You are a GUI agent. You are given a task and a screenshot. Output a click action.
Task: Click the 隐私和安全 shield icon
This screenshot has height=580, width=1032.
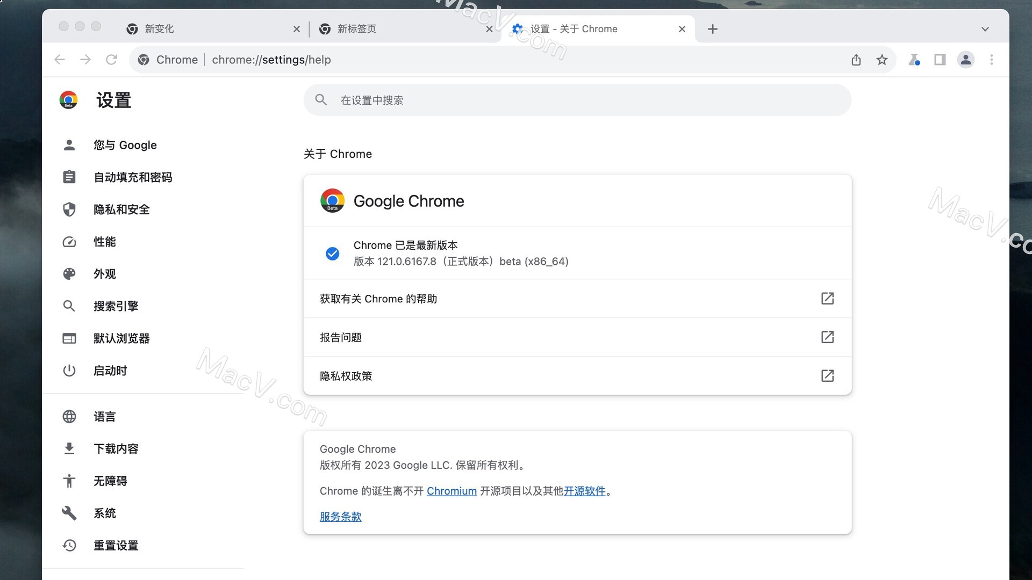pyautogui.click(x=69, y=209)
